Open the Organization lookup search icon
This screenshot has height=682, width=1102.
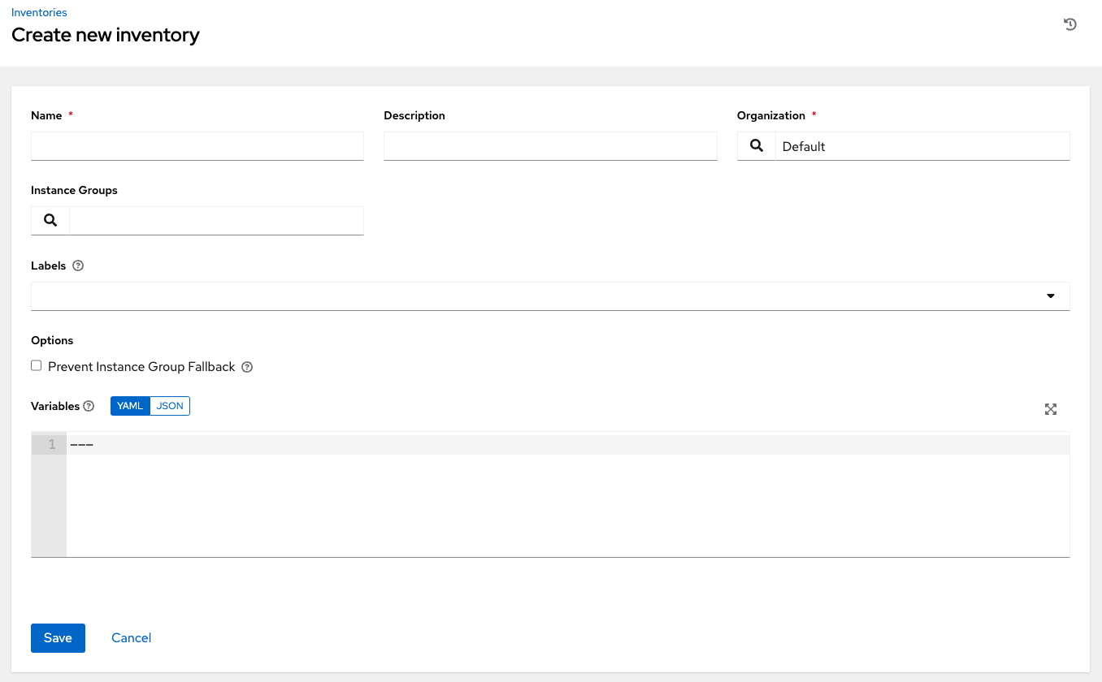(756, 146)
